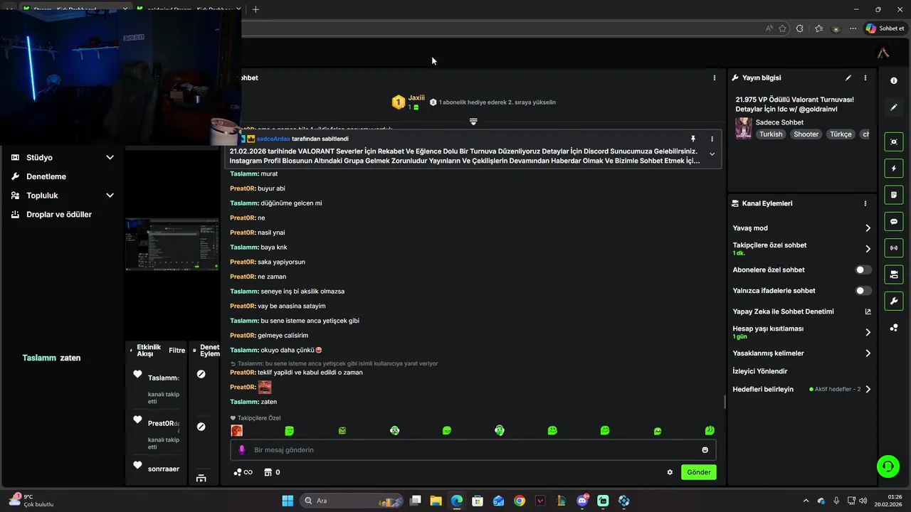
Task: Open Yavaş mod settings arrow
Action: click(x=868, y=228)
